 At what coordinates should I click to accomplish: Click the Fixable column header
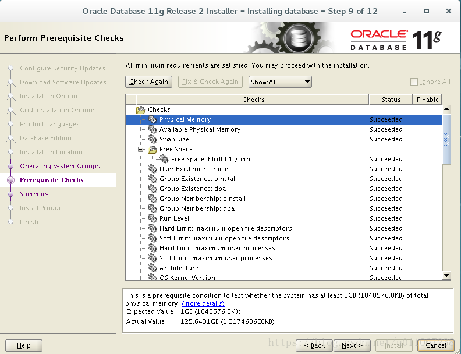click(x=427, y=100)
